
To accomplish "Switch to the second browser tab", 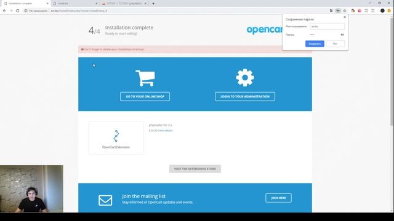I will (75, 4).
